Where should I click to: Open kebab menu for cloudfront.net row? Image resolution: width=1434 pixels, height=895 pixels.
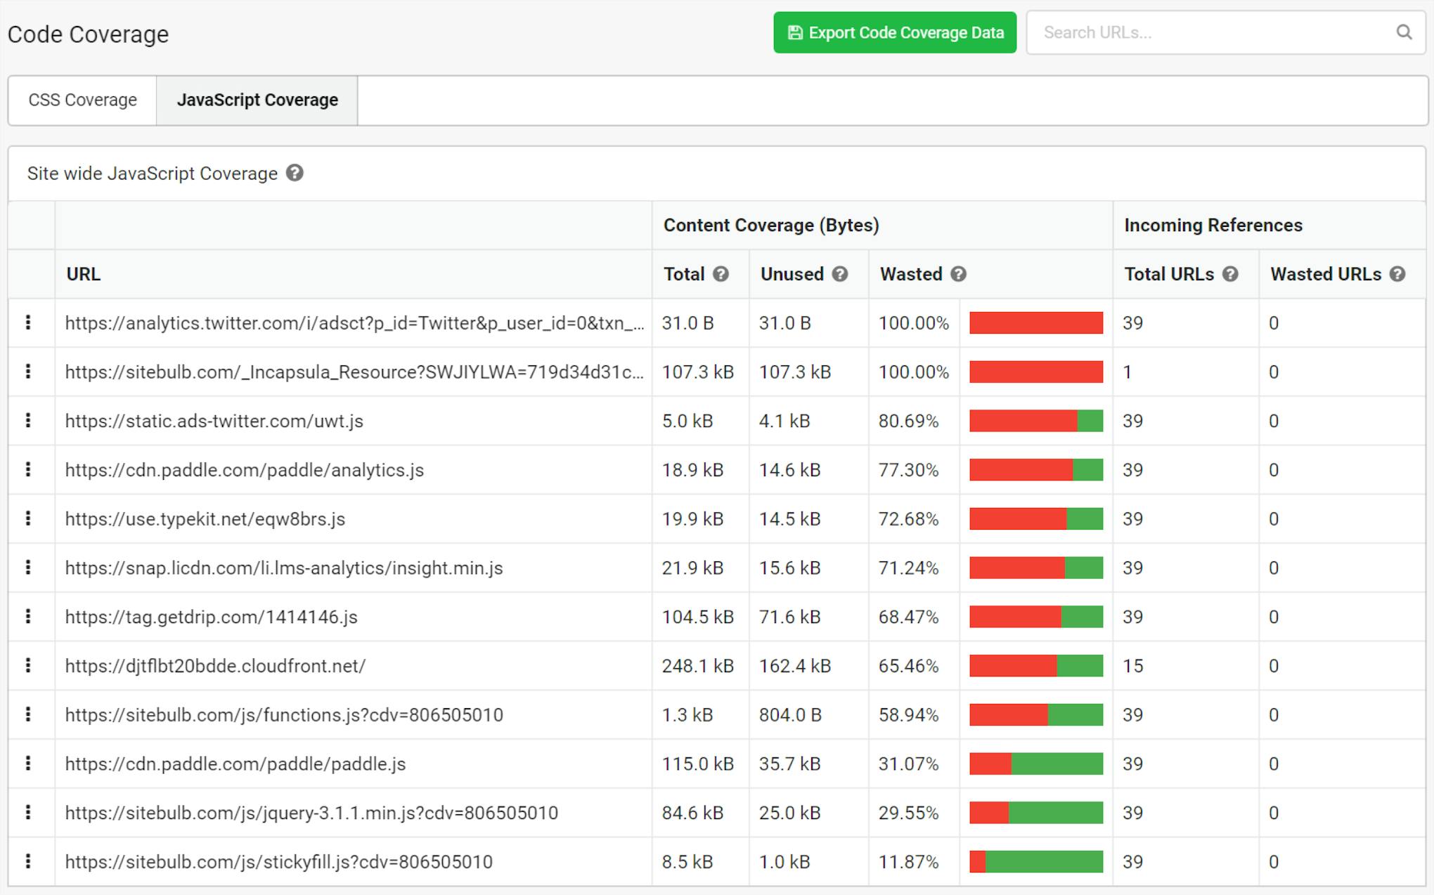coord(28,665)
